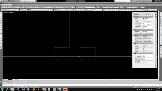Open the File menu
This screenshot has width=162, height=91.
point(5,3)
